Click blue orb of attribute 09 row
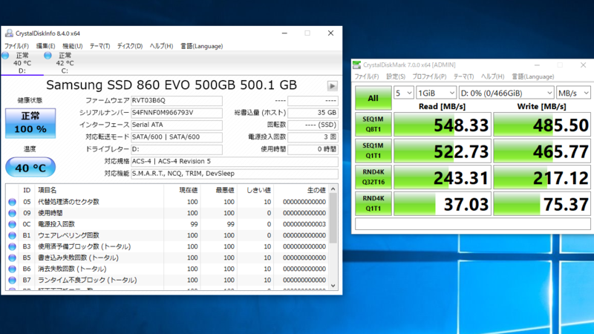Viewport: 594px width, 334px height. (x=12, y=213)
